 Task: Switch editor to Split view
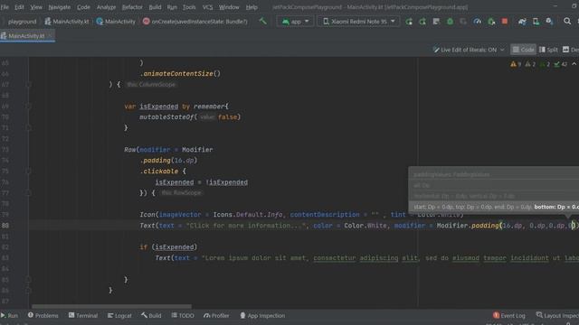[548, 50]
